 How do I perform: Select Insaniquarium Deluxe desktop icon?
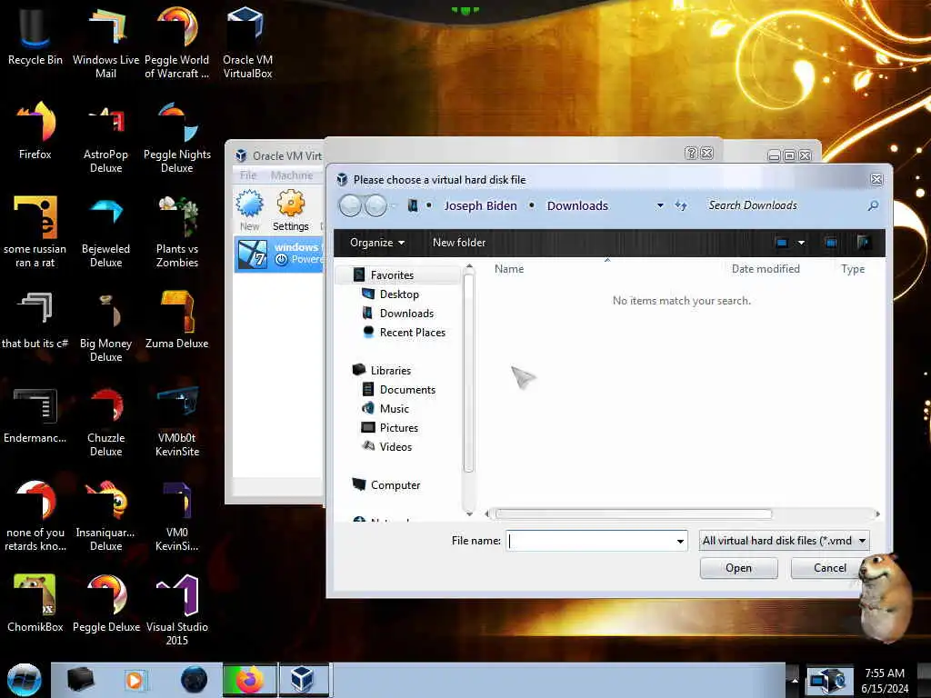pos(105,515)
